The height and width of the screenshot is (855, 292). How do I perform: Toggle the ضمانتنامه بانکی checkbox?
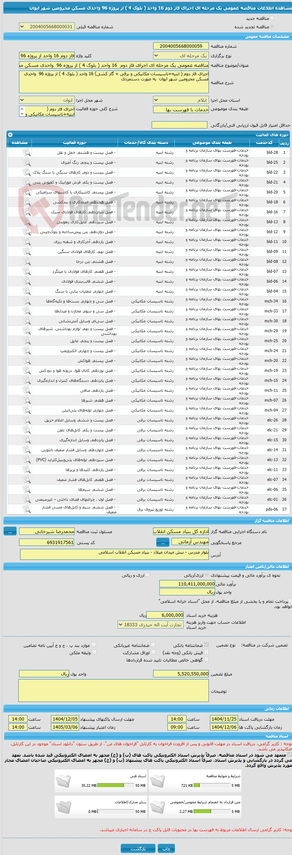tap(207, 644)
